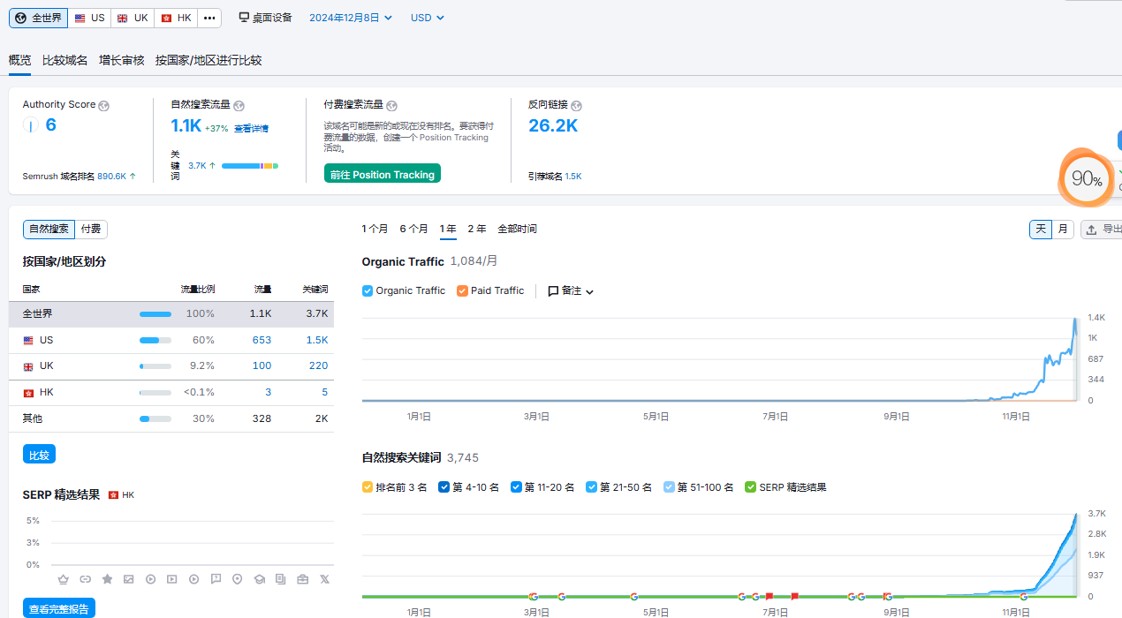
Task: Select the 2年 time range
Action: (x=477, y=230)
